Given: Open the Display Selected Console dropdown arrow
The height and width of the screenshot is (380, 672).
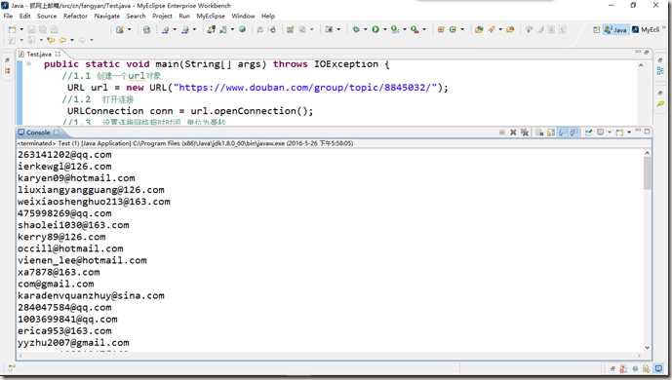Looking at the screenshot, I should pyautogui.click(x=610, y=133).
